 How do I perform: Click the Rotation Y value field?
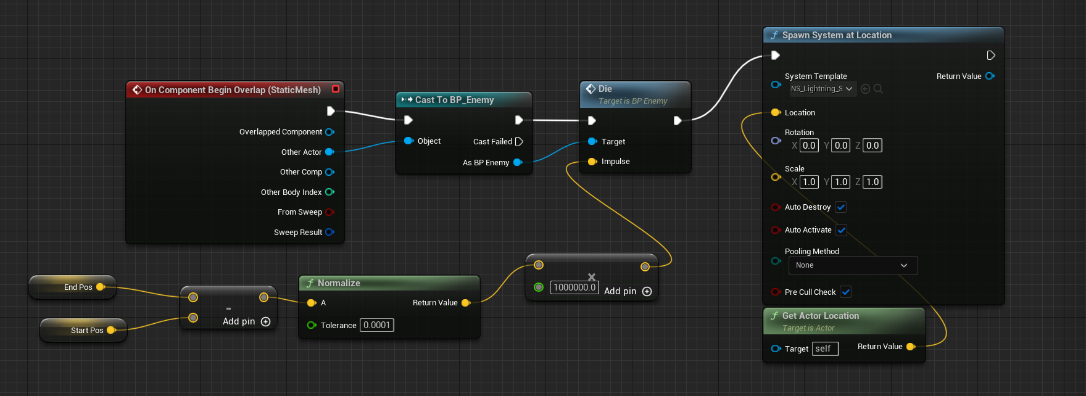coord(841,146)
